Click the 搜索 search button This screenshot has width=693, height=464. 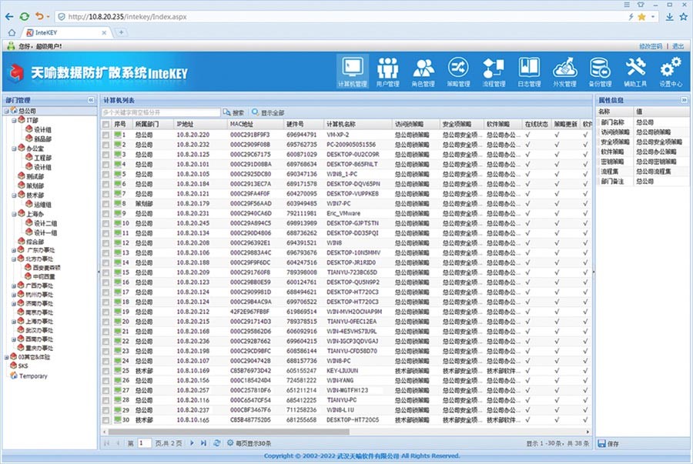[233, 112]
